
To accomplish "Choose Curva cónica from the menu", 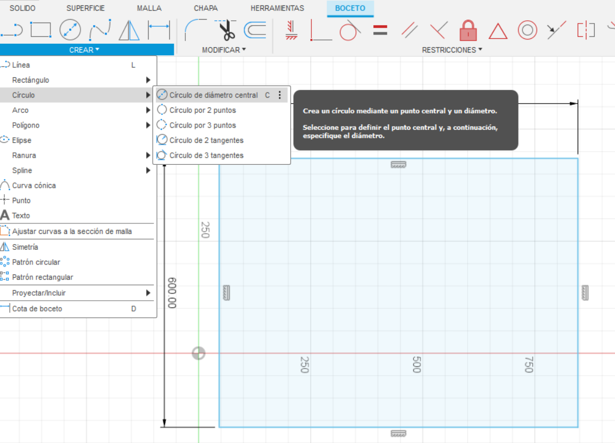I will (78, 186).
